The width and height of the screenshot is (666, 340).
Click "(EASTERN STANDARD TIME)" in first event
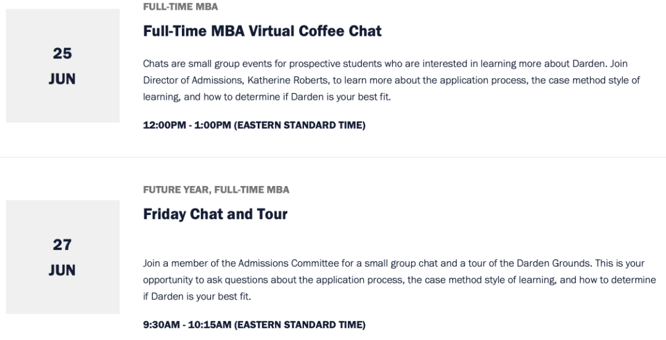(300, 125)
